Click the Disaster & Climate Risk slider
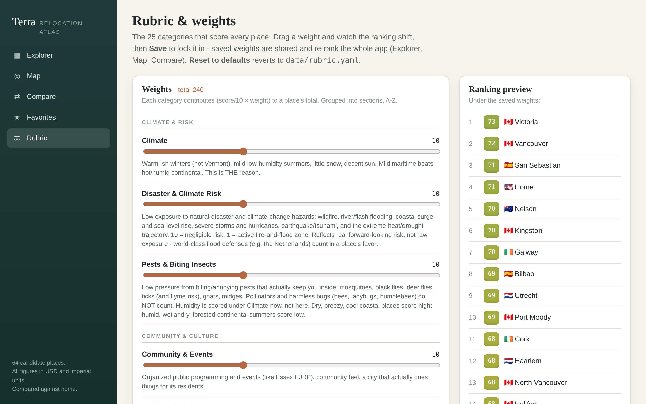 (291, 204)
